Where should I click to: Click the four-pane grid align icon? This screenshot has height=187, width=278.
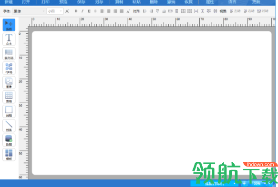183,11
